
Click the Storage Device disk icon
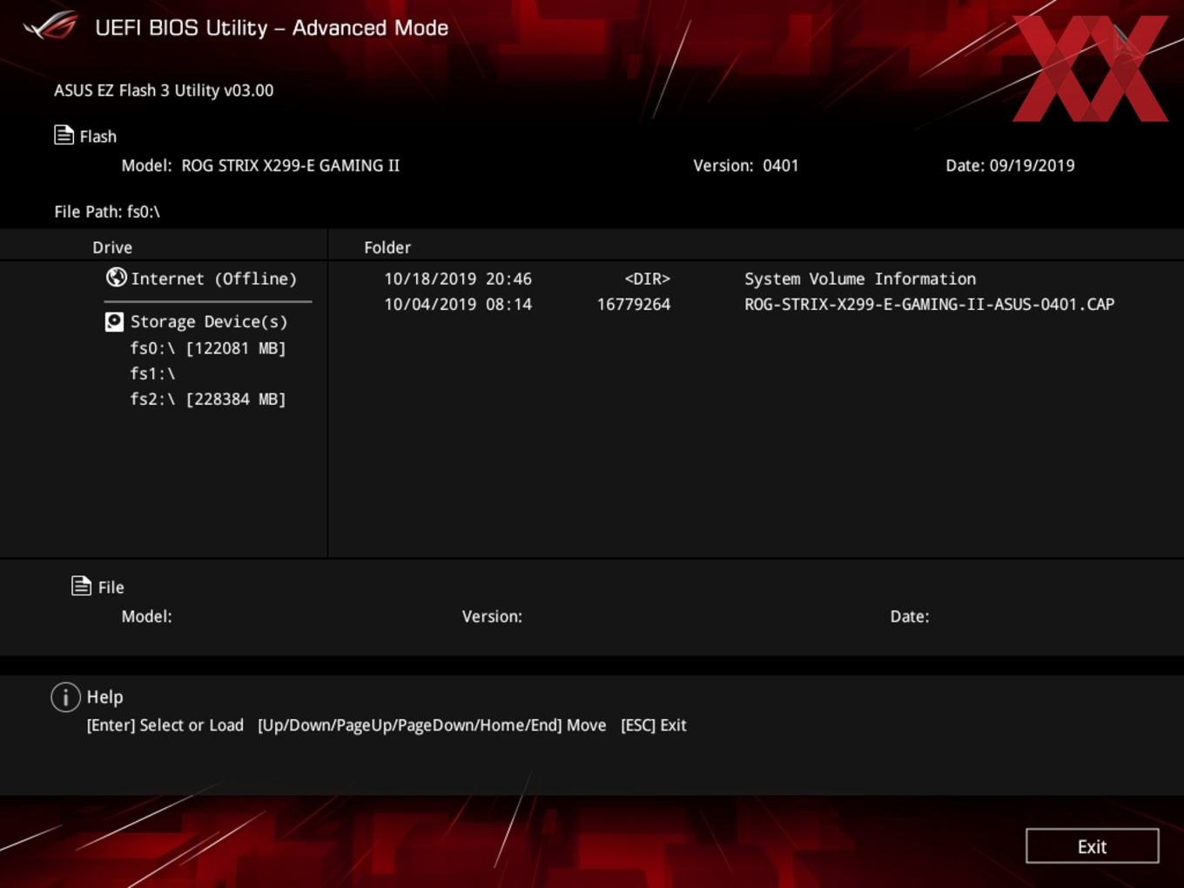coord(114,322)
